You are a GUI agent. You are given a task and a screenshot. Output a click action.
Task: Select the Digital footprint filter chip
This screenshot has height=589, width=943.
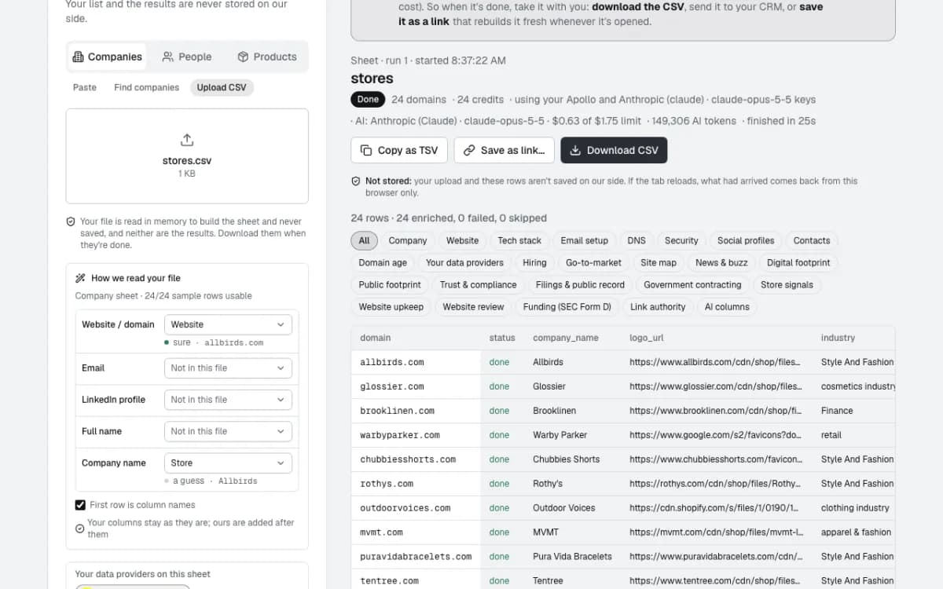[x=798, y=262]
